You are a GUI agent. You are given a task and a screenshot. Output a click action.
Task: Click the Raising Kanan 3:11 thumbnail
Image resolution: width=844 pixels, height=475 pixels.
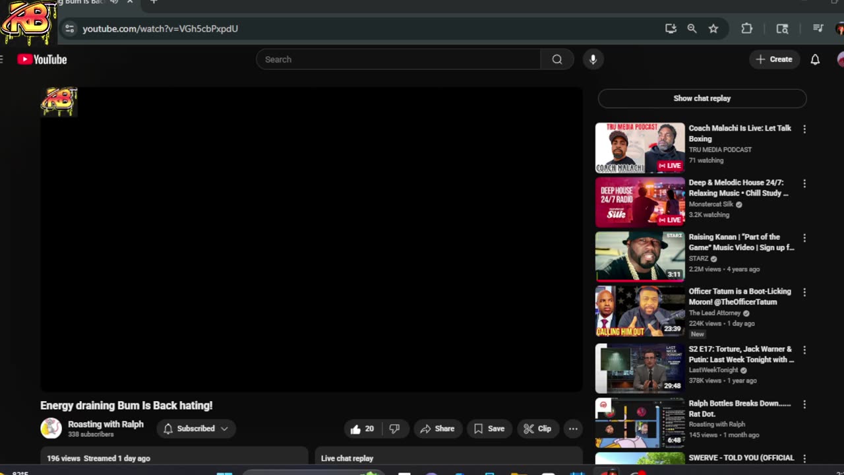[x=640, y=257]
